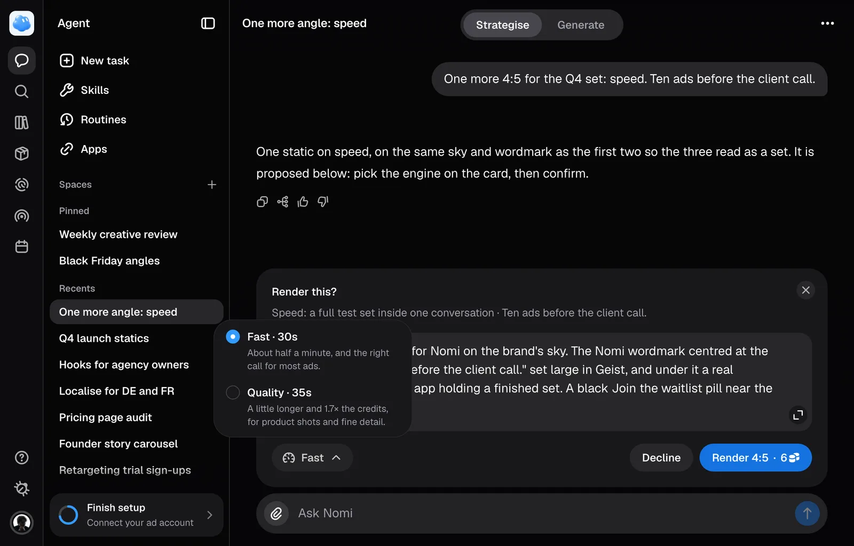Click the Finish setup progress ring
This screenshot has width=854, height=546.
click(68, 515)
